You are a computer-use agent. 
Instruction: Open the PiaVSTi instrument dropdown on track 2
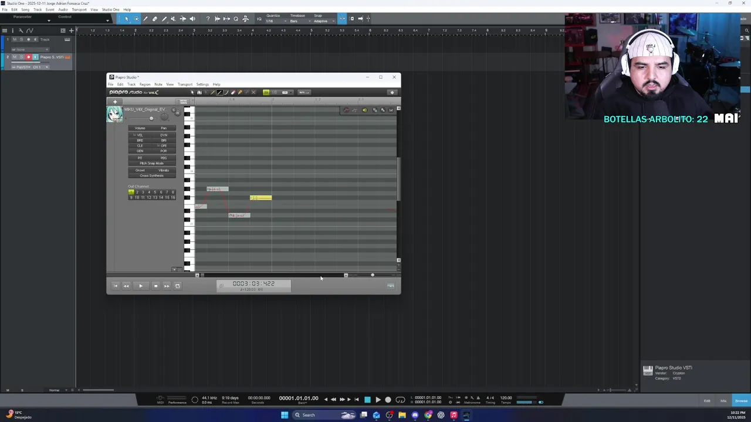click(22, 67)
